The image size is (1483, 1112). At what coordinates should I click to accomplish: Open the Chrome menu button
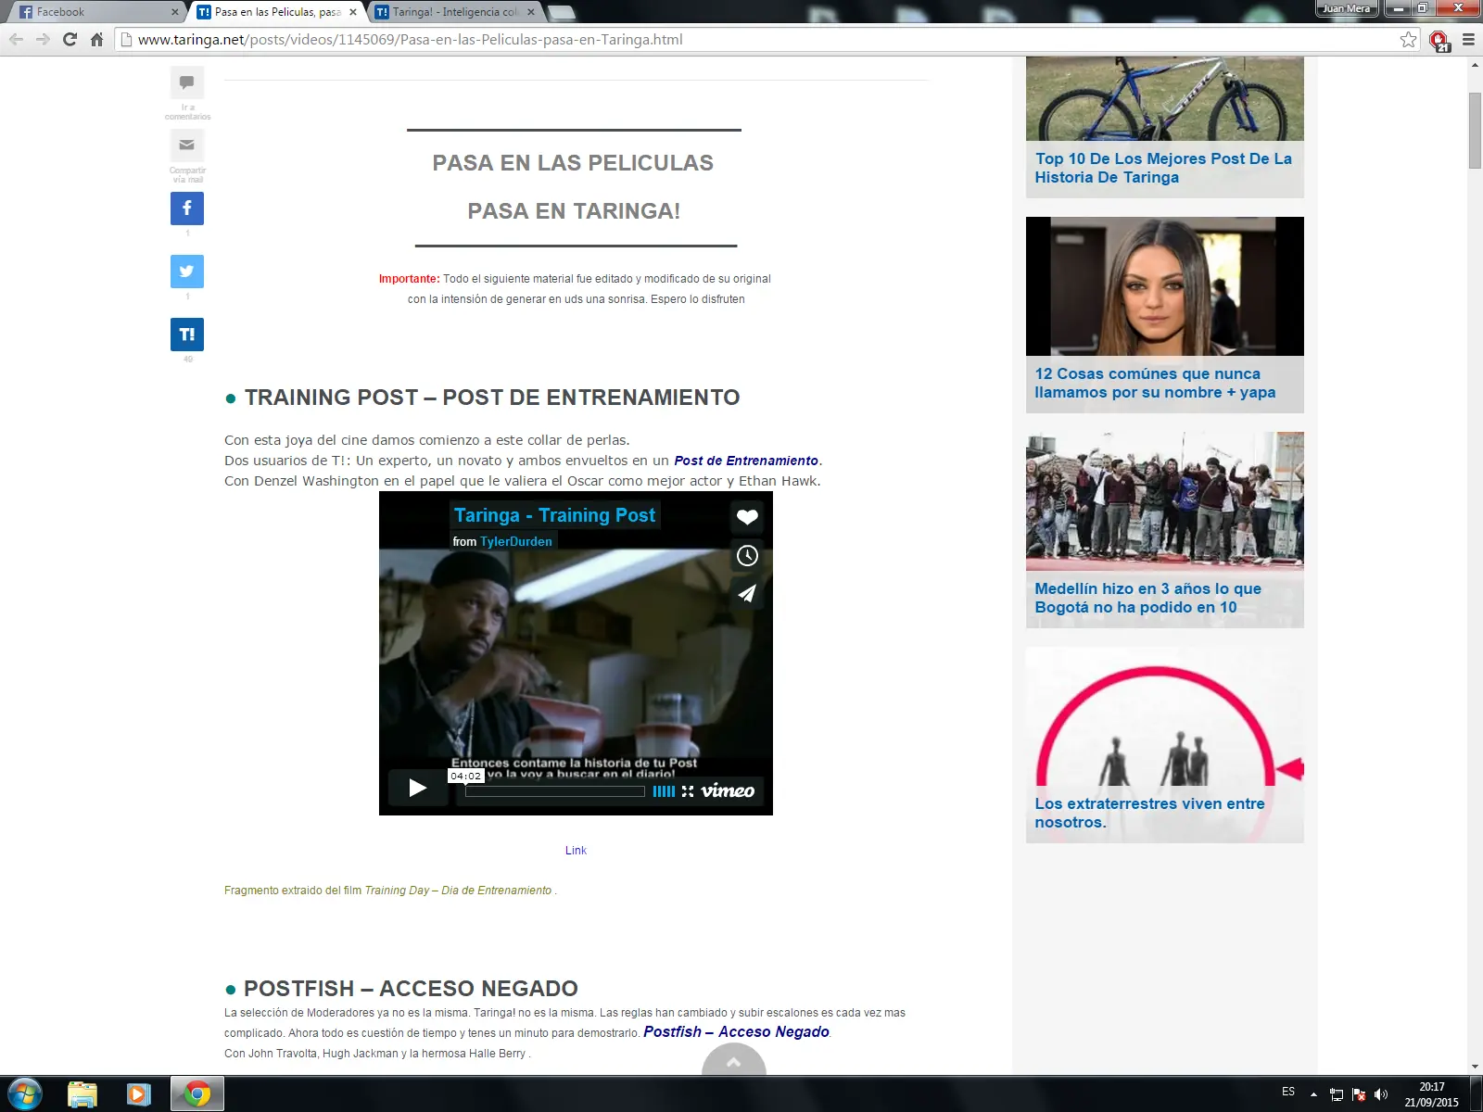pos(1468,40)
